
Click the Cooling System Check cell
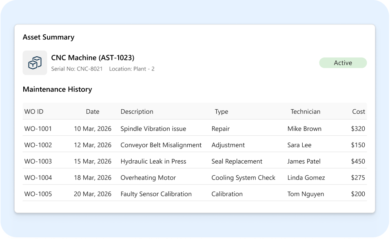tap(243, 178)
